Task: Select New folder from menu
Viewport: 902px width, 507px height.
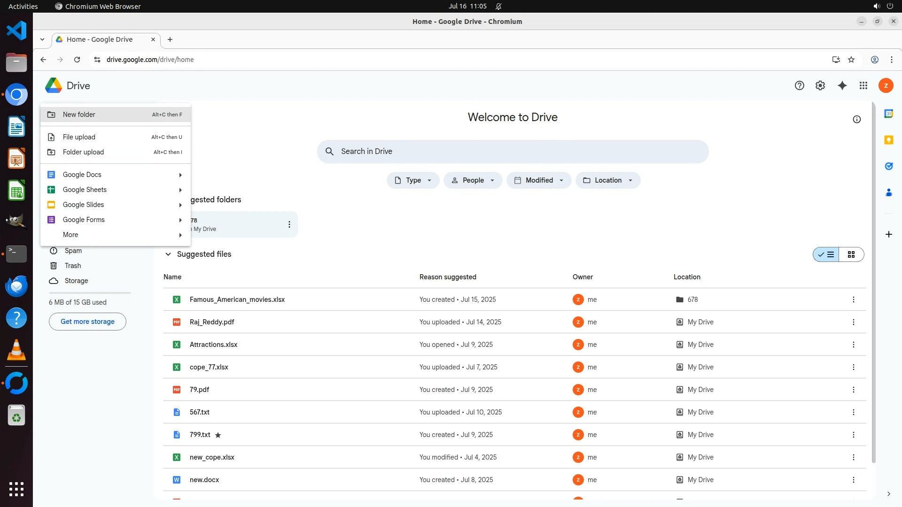Action: [x=79, y=115]
